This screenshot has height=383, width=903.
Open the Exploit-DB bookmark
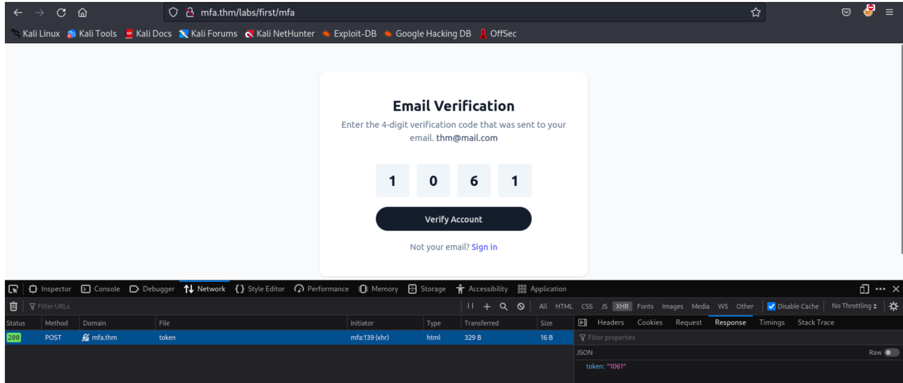[x=350, y=34]
